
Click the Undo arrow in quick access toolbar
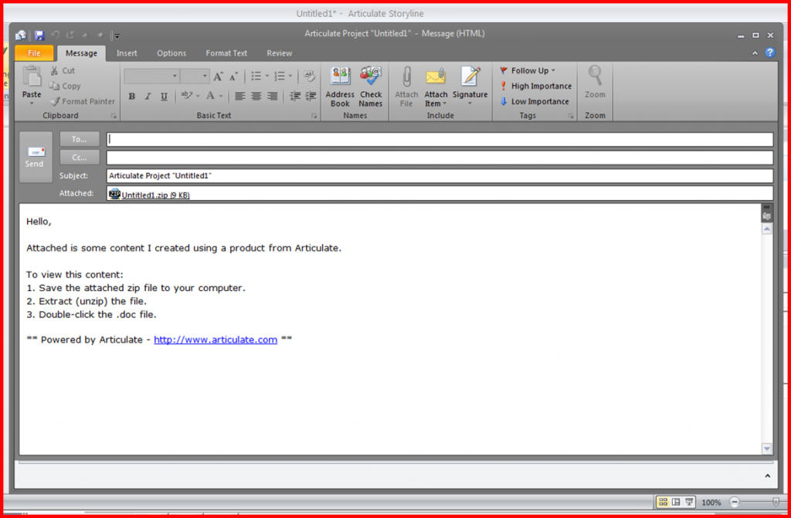click(56, 36)
